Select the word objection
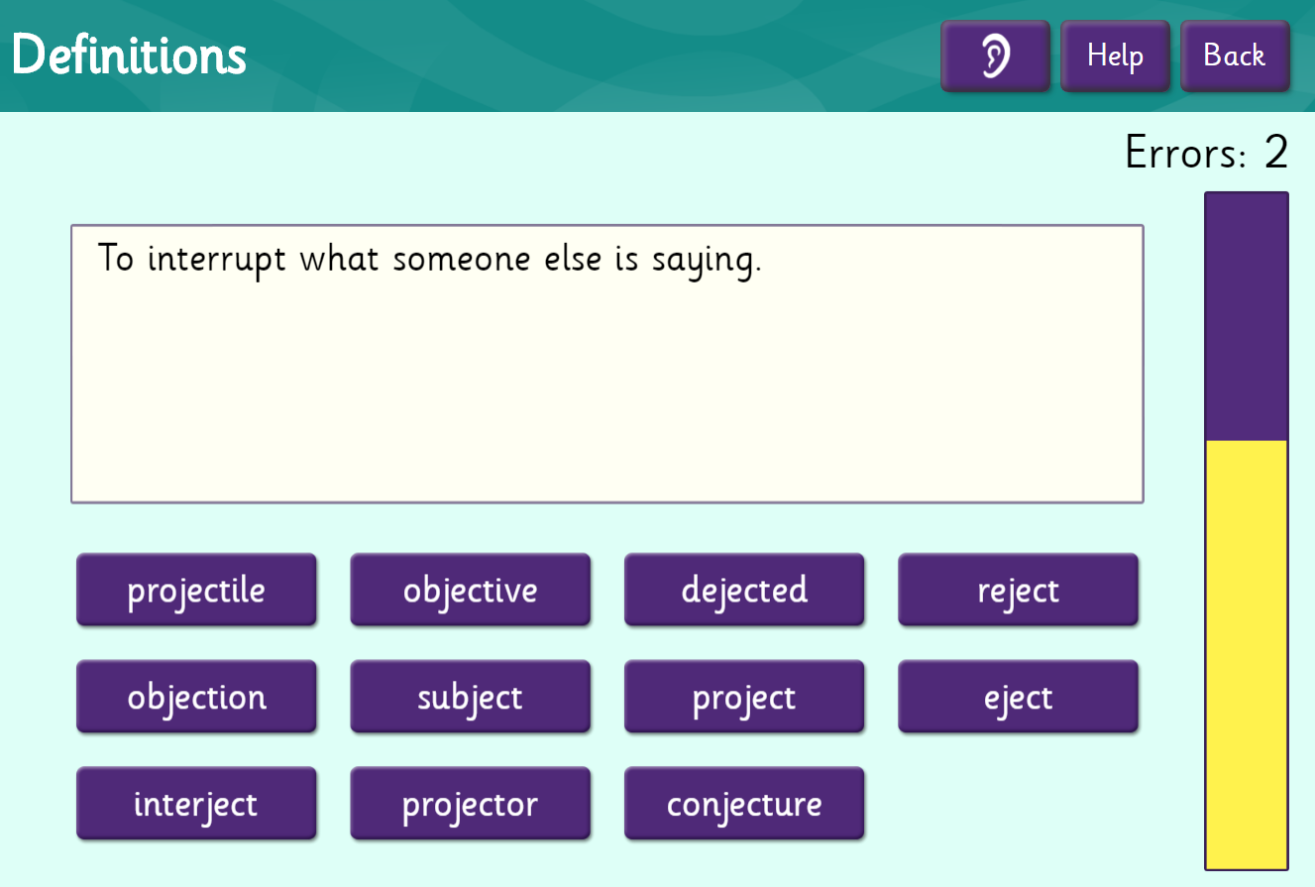Image resolution: width=1315 pixels, height=887 pixels. [x=196, y=697]
